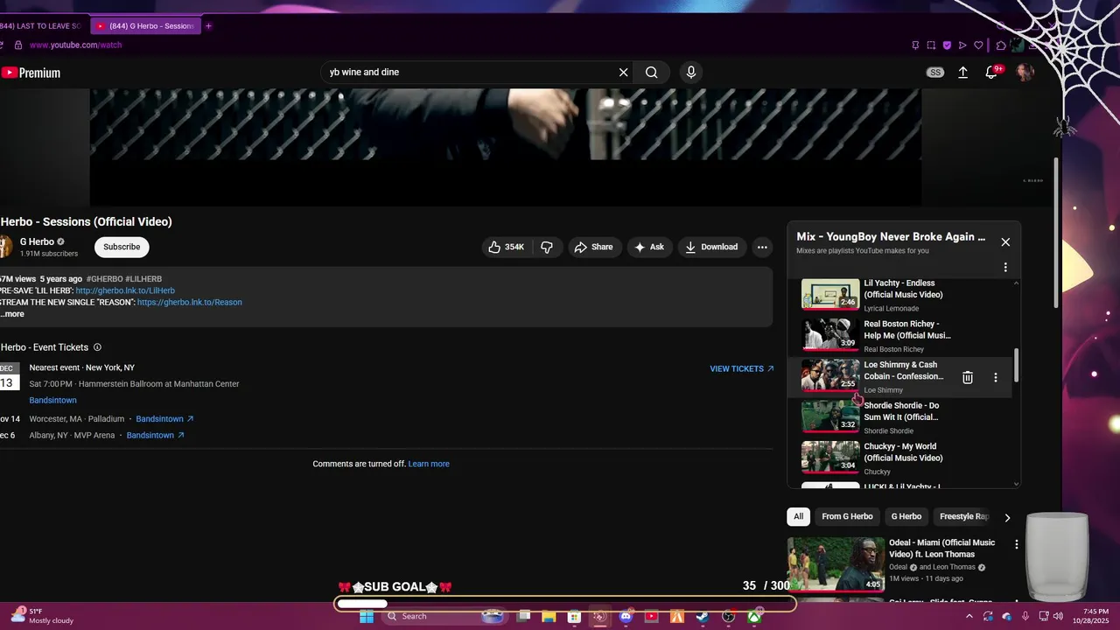Open Odeal - Miami video thumbnail
The width and height of the screenshot is (1120, 630).
click(x=836, y=564)
